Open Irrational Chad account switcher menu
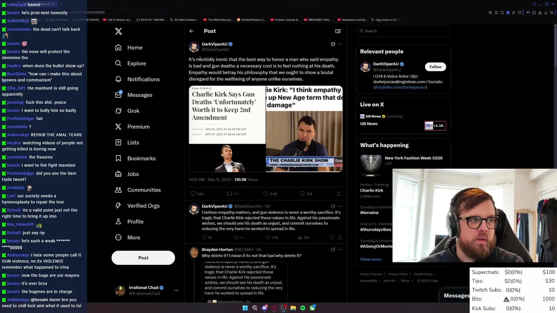 coord(176,290)
